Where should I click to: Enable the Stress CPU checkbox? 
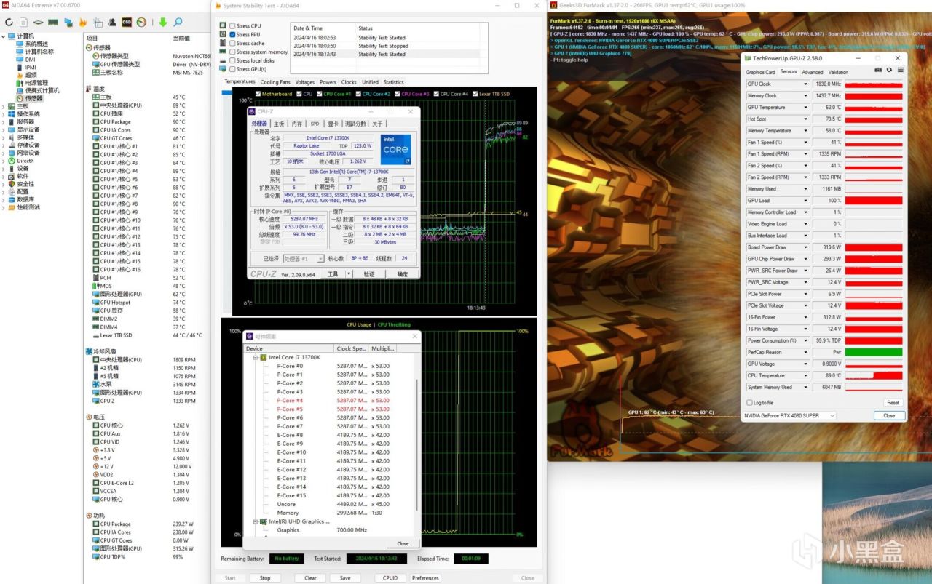pos(232,25)
